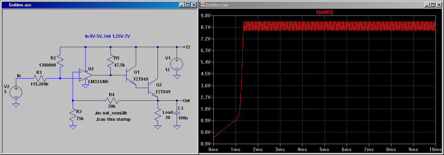This screenshot has height=155, width=444.
Task: Click the 5 value of source V2
Action: tap(6, 91)
